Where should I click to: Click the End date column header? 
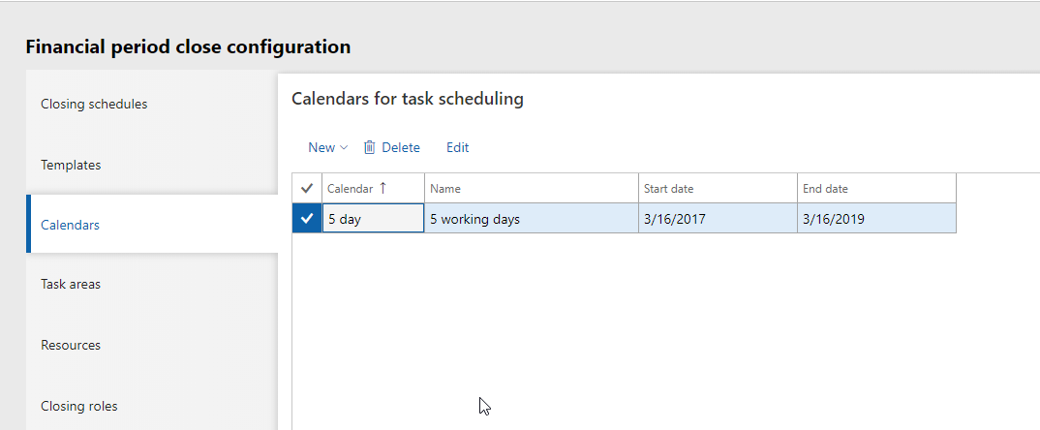point(825,189)
